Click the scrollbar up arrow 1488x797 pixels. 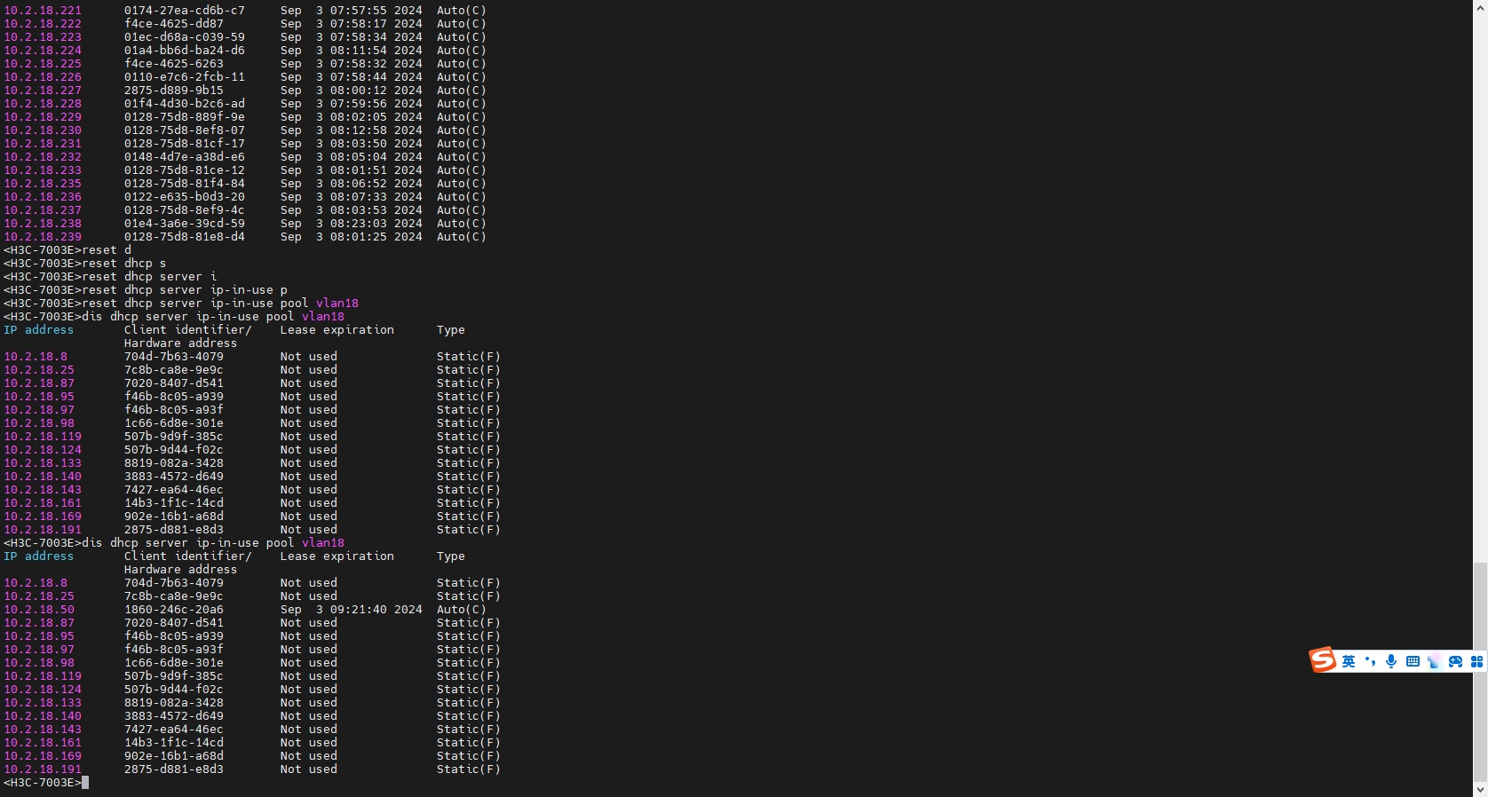[x=1480, y=7]
